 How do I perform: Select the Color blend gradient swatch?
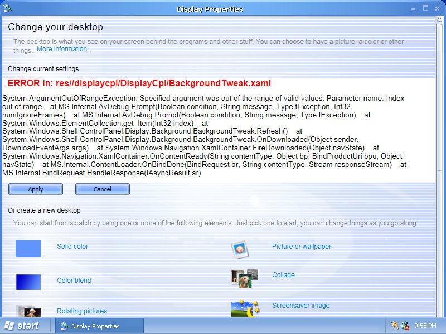coord(28,282)
